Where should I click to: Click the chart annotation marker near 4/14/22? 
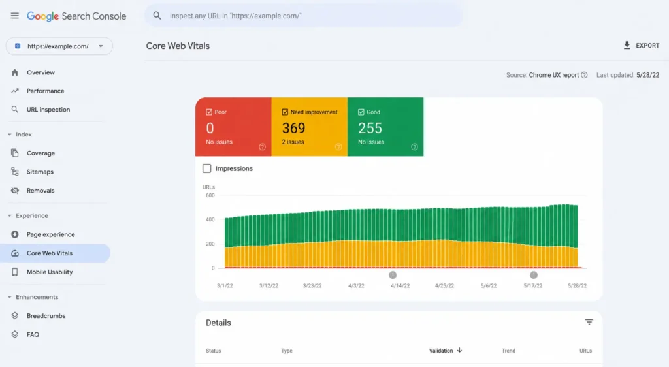pyautogui.click(x=393, y=275)
